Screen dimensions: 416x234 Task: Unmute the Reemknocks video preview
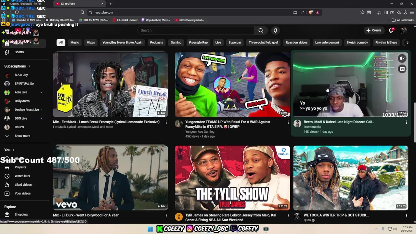click(x=402, y=58)
